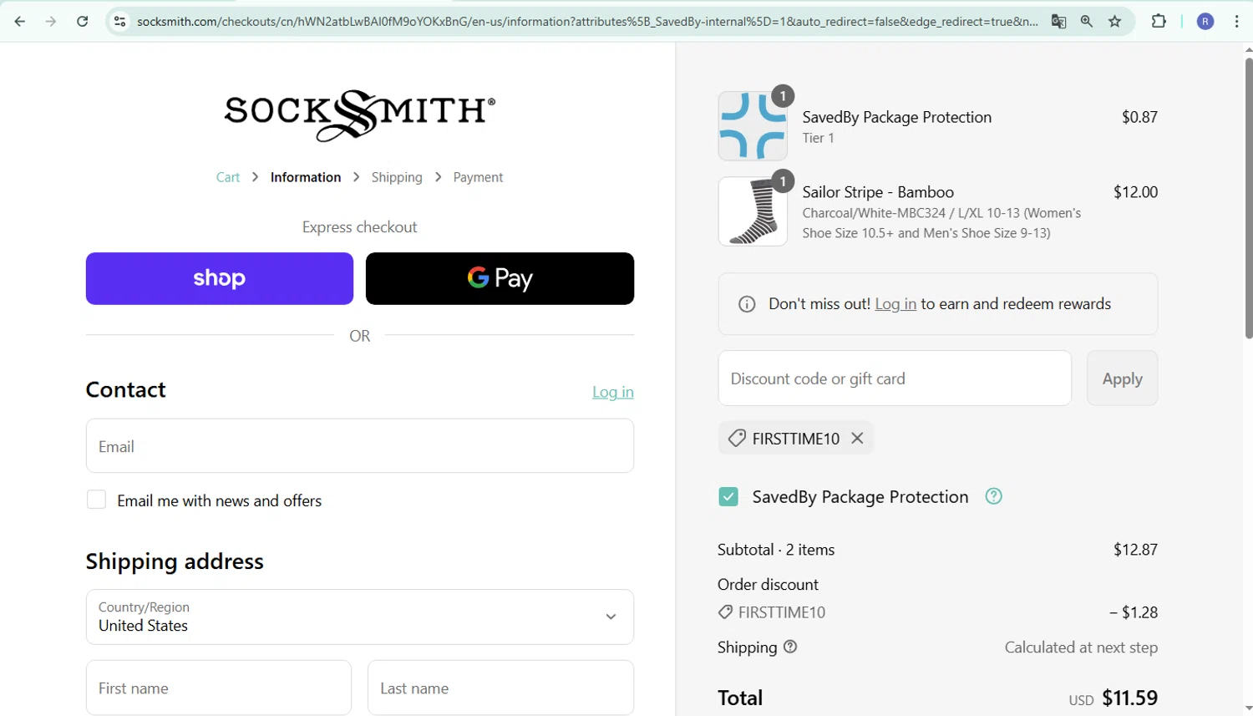
Task: Click the Socksmith logo
Action: pyautogui.click(x=360, y=115)
